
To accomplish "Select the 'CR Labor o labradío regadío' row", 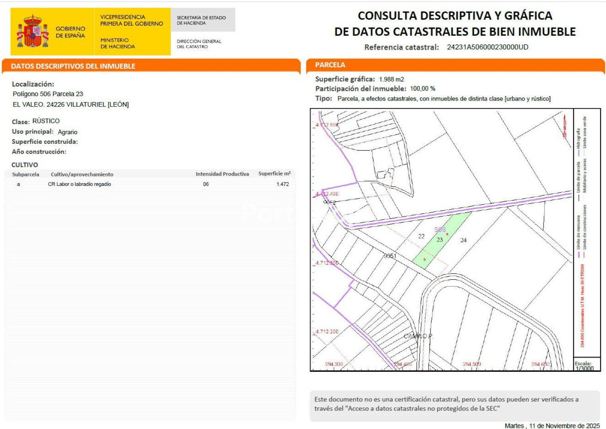I will point(79,184).
